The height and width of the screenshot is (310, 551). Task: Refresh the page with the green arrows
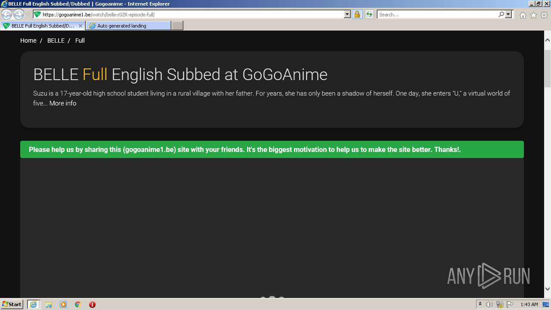pos(369,14)
